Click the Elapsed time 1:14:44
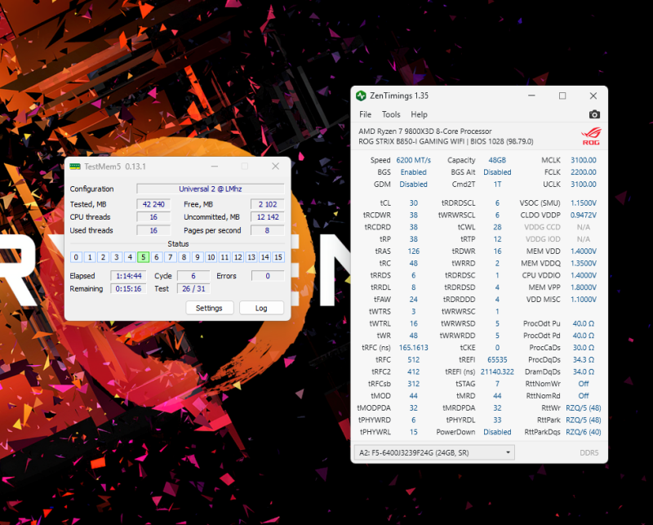 pyautogui.click(x=129, y=276)
